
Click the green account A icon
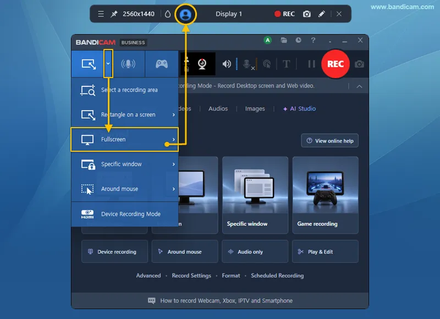[x=268, y=40]
